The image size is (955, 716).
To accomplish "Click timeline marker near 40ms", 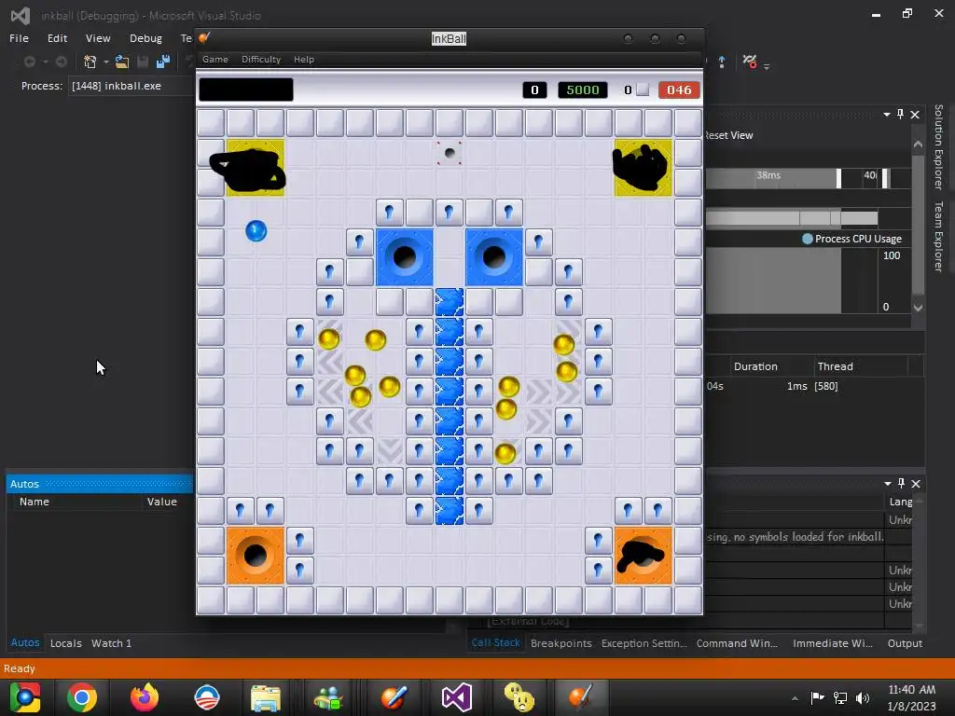I will 886,178.
